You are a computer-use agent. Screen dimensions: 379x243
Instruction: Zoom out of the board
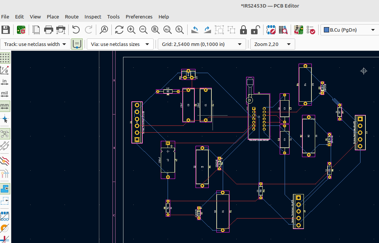click(x=143, y=30)
